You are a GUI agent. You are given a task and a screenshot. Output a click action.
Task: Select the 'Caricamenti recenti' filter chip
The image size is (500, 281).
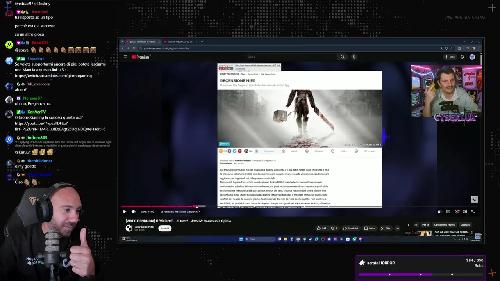pyautogui.click(x=445, y=225)
